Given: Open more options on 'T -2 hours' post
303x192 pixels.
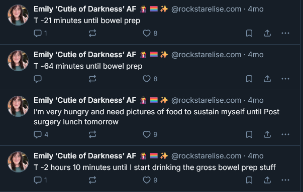Looking at the screenshot, I should [285, 180].
